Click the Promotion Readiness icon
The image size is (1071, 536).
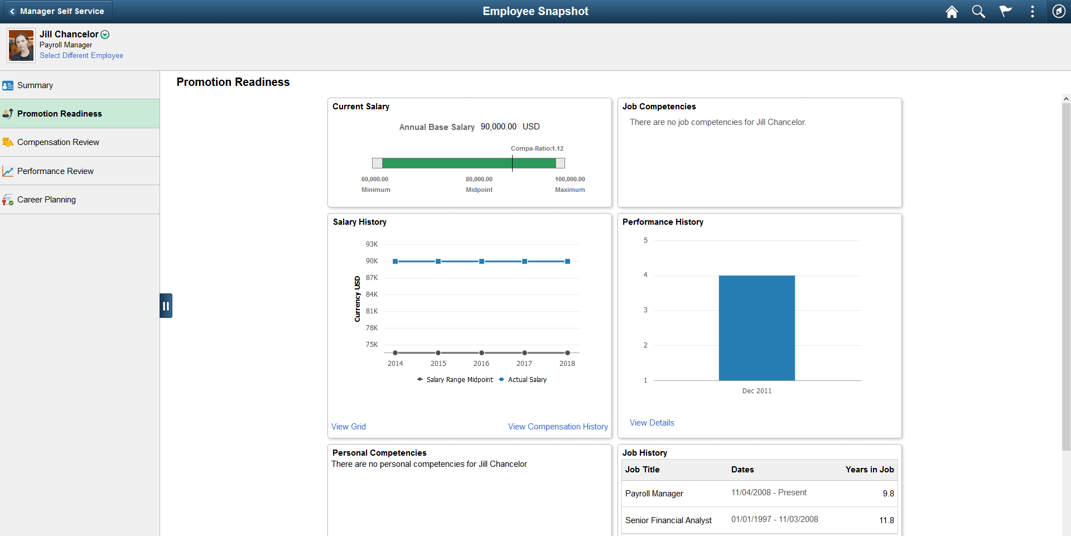point(8,114)
